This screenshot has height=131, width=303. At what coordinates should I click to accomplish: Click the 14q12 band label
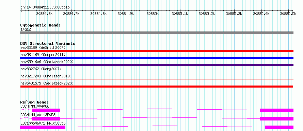(x=26, y=30)
